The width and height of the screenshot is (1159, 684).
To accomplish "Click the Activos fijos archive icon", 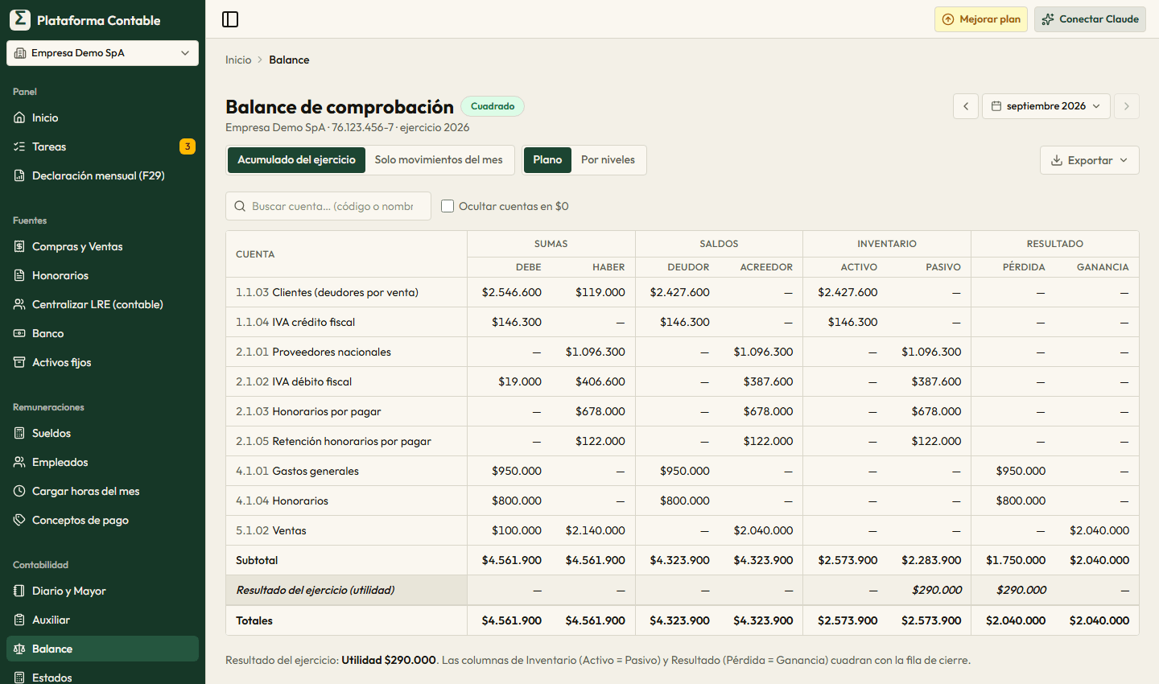I will [x=19, y=362].
